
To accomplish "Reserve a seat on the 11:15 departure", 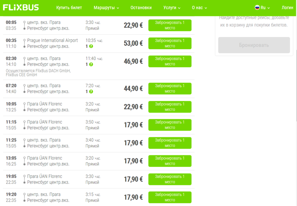I will [x=170, y=125].
